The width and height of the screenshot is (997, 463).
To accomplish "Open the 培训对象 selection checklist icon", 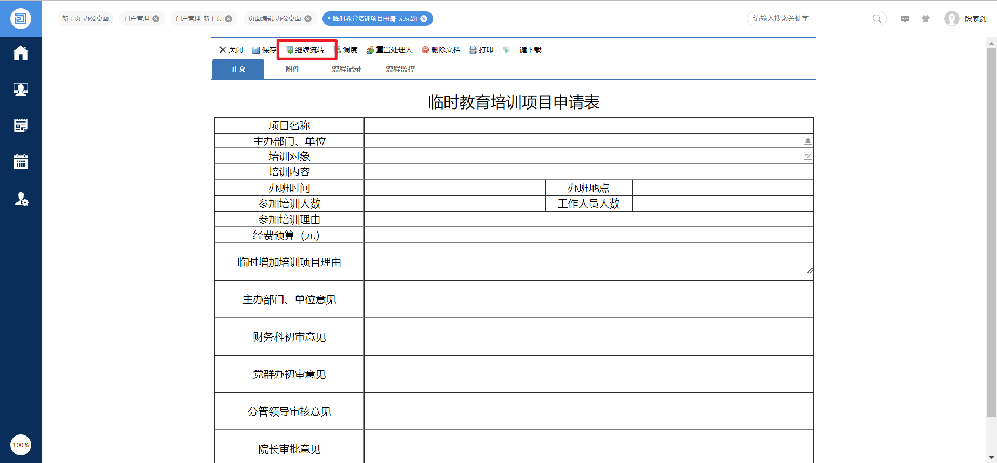I will coord(807,156).
